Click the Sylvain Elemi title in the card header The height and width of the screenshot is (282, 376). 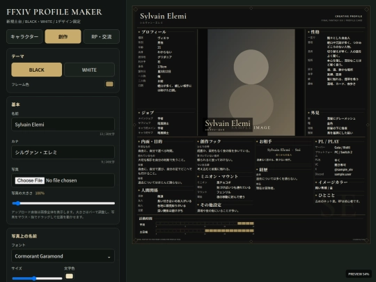point(163,16)
